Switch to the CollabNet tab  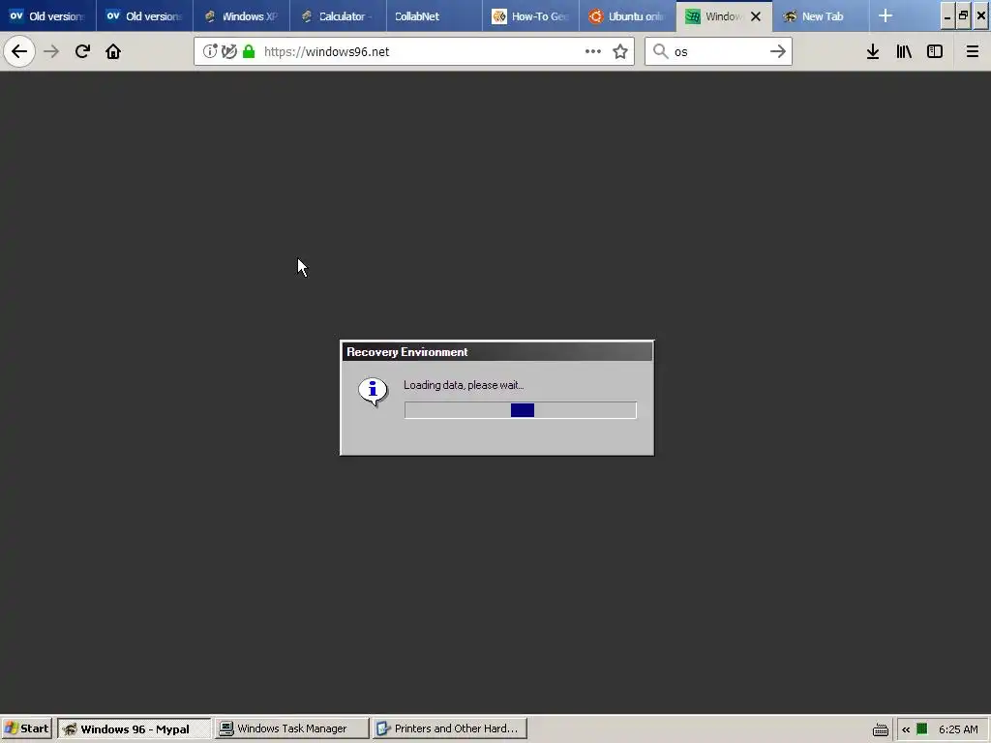[435, 15]
